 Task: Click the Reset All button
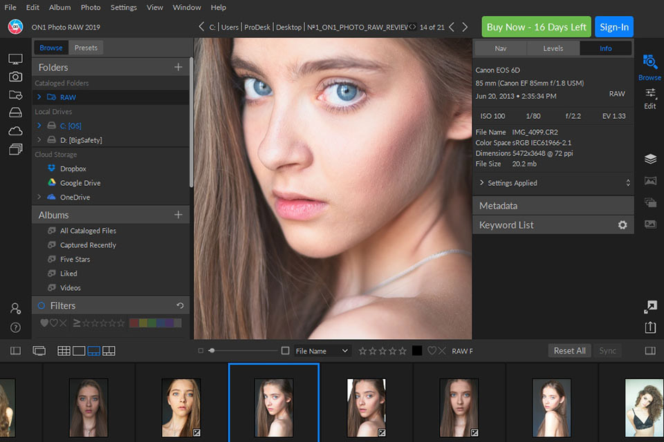coord(569,351)
